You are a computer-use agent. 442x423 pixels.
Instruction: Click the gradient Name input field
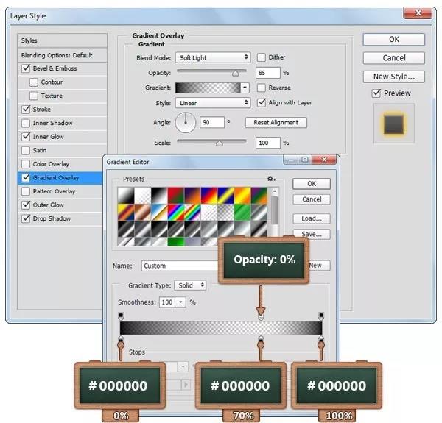(180, 266)
